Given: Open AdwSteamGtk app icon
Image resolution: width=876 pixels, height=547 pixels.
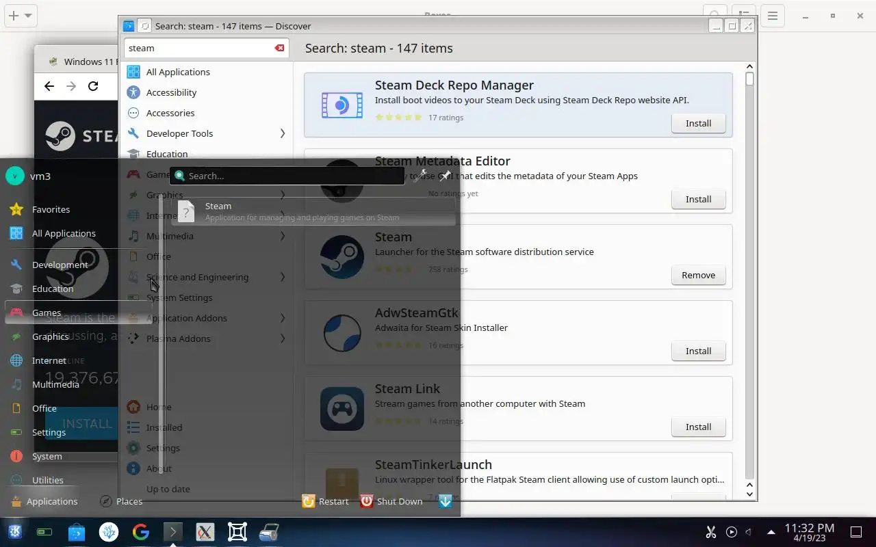Looking at the screenshot, I should [x=342, y=333].
